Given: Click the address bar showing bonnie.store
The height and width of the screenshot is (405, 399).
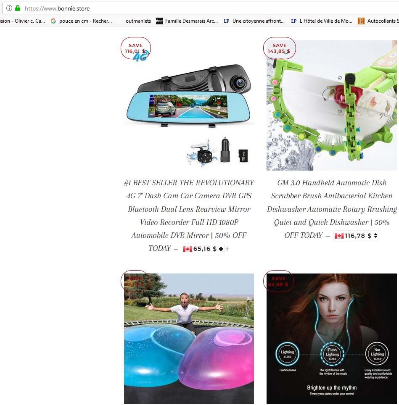Looking at the screenshot, I should tap(201, 8).
